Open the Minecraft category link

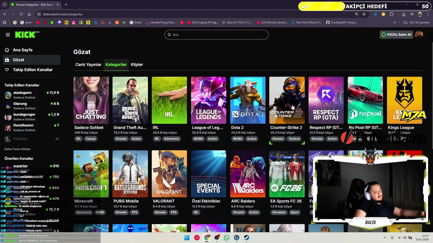[x=84, y=201]
